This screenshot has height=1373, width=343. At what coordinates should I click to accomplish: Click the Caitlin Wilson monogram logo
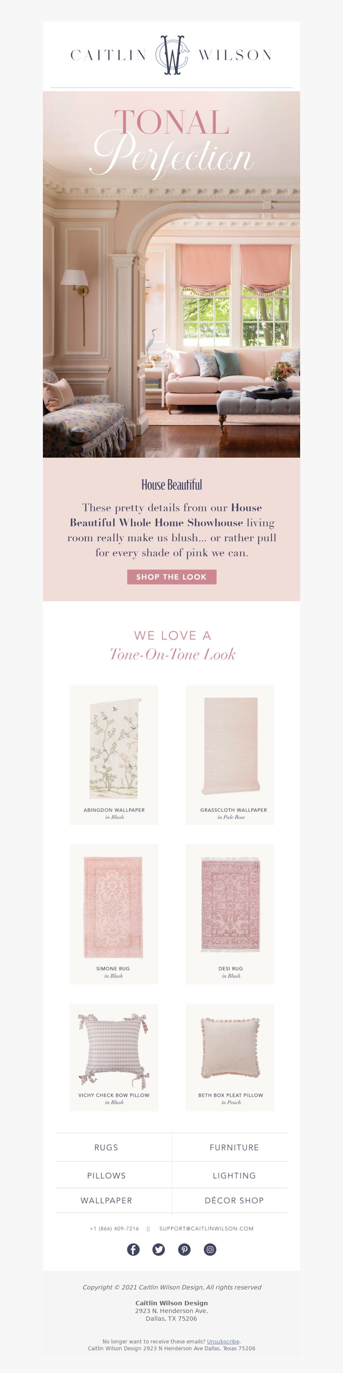[x=172, y=55]
